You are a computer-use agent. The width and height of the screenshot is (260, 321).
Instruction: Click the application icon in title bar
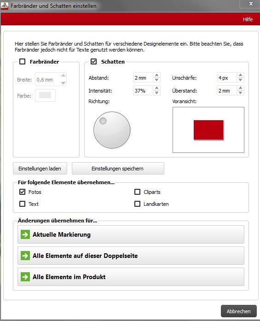pos(5,6)
